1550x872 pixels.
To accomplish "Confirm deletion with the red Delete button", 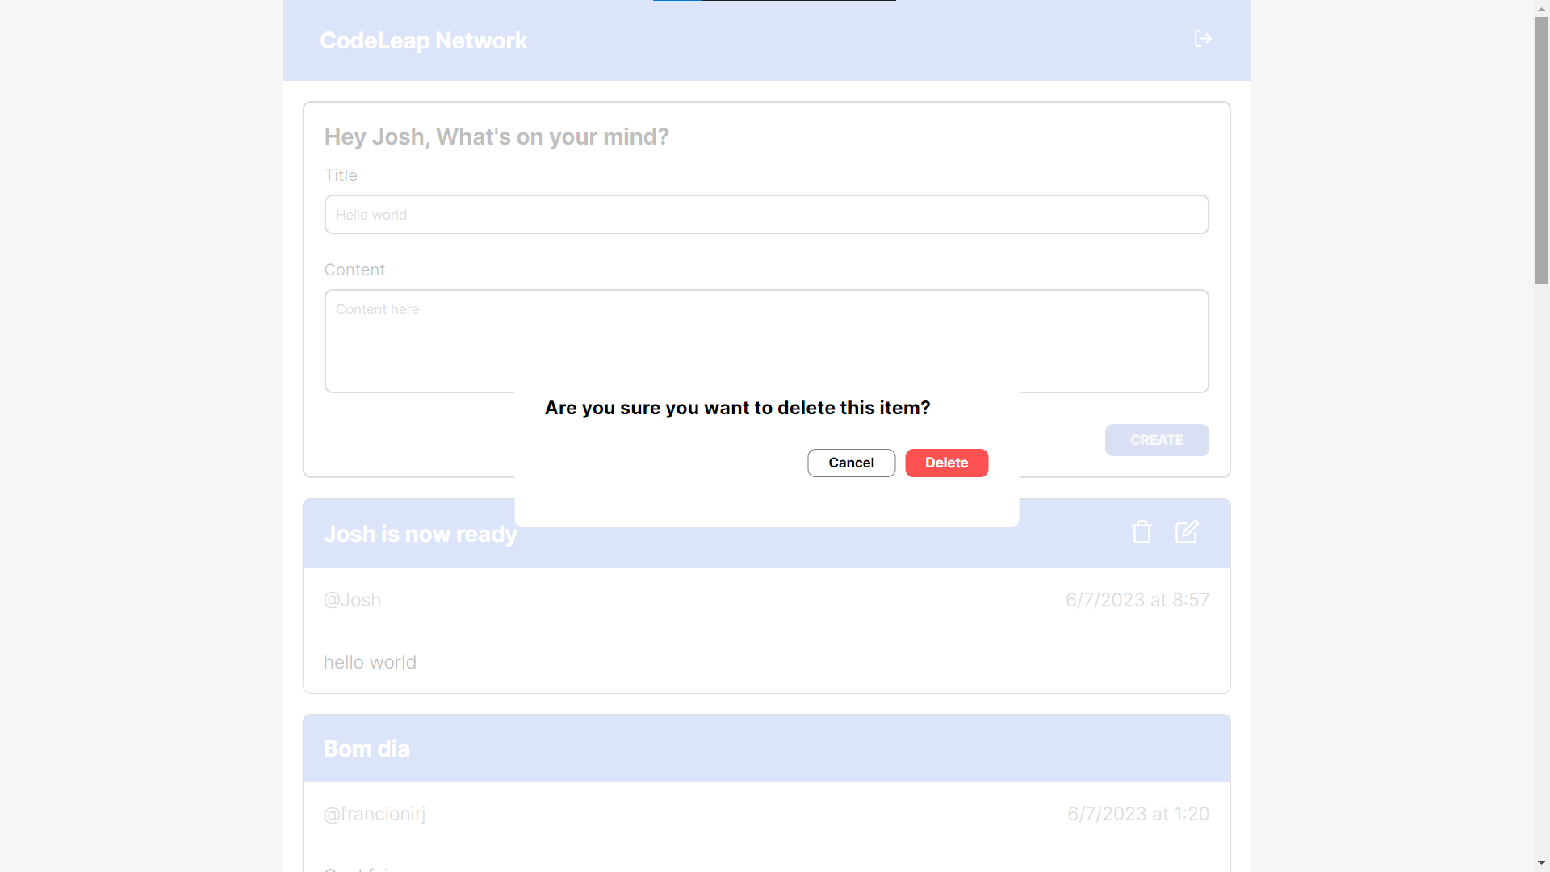I will point(946,463).
